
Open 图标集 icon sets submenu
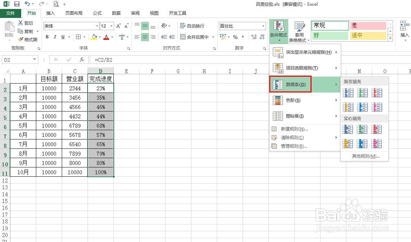305,116
